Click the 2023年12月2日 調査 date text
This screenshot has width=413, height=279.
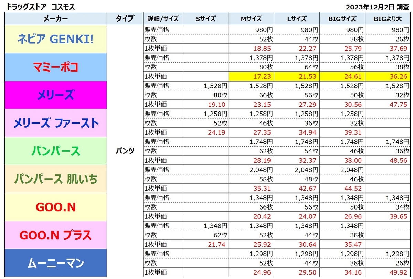coord(378,7)
